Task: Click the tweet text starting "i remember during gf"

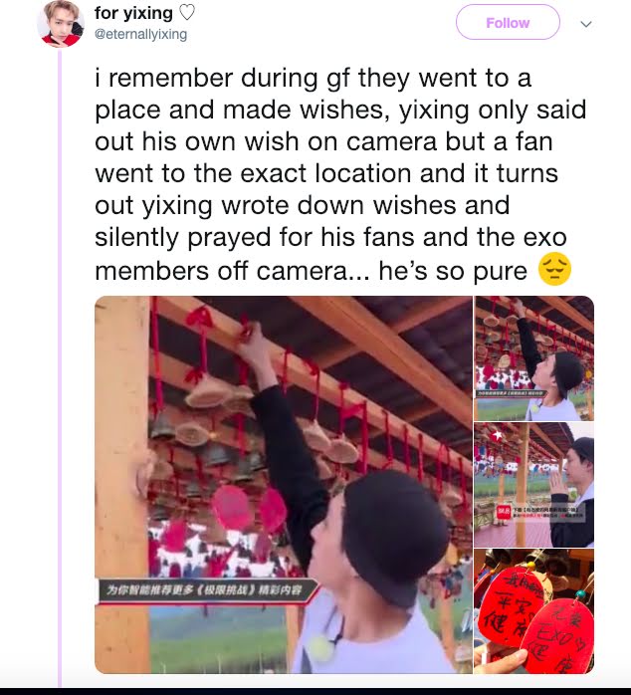Action: tap(339, 173)
